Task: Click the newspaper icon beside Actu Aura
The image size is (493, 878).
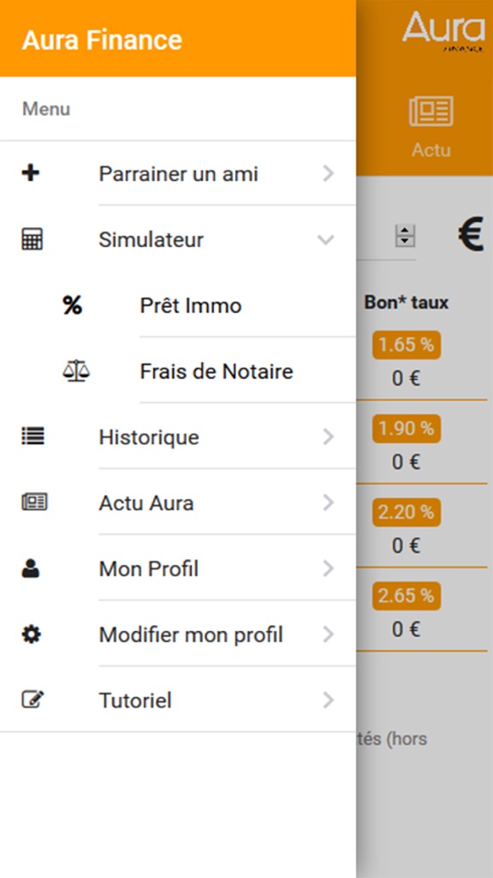Action: [x=34, y=502]
